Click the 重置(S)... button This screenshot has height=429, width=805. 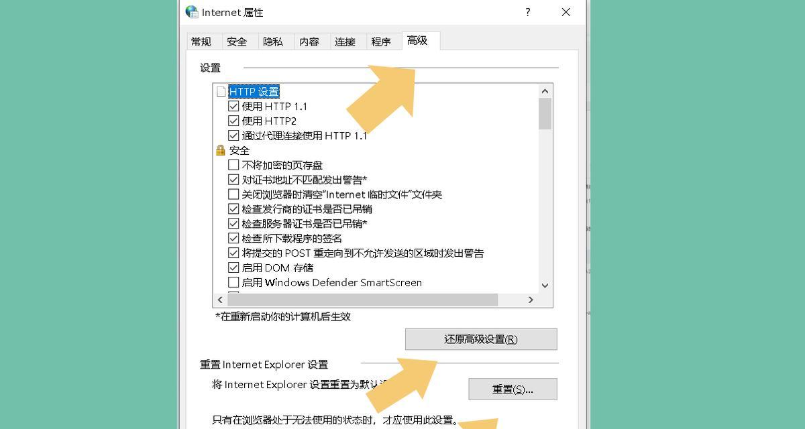(513, 389)
